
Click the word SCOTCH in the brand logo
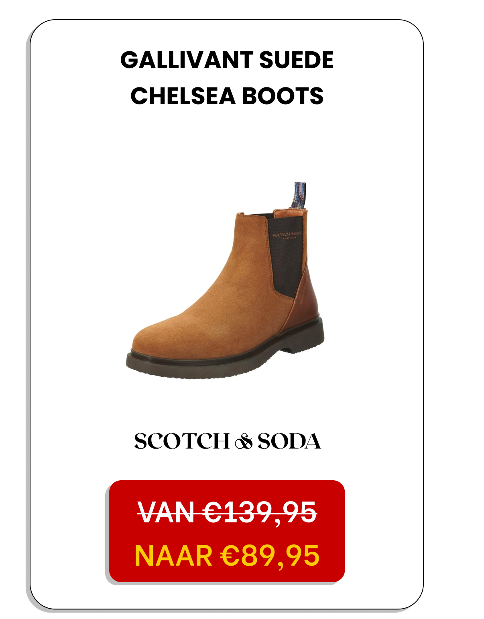click(x=181, y=441)
